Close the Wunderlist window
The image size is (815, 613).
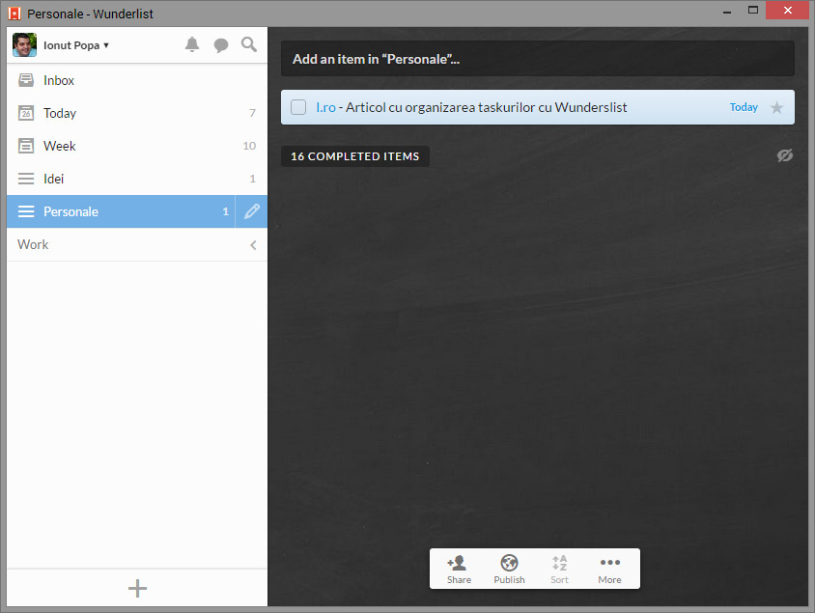click(787, 11)
